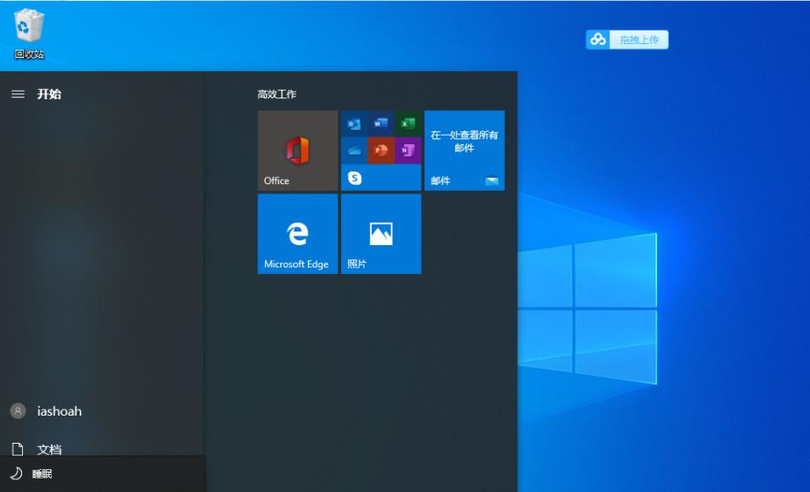Launch Word from the Office apps folder tile
This screenshot has width=810, height=492.
(380, 123)
